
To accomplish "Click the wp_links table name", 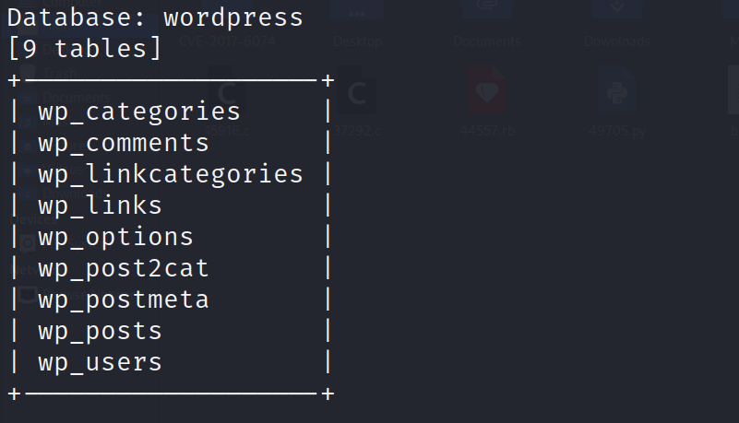I will pos(100,206).
